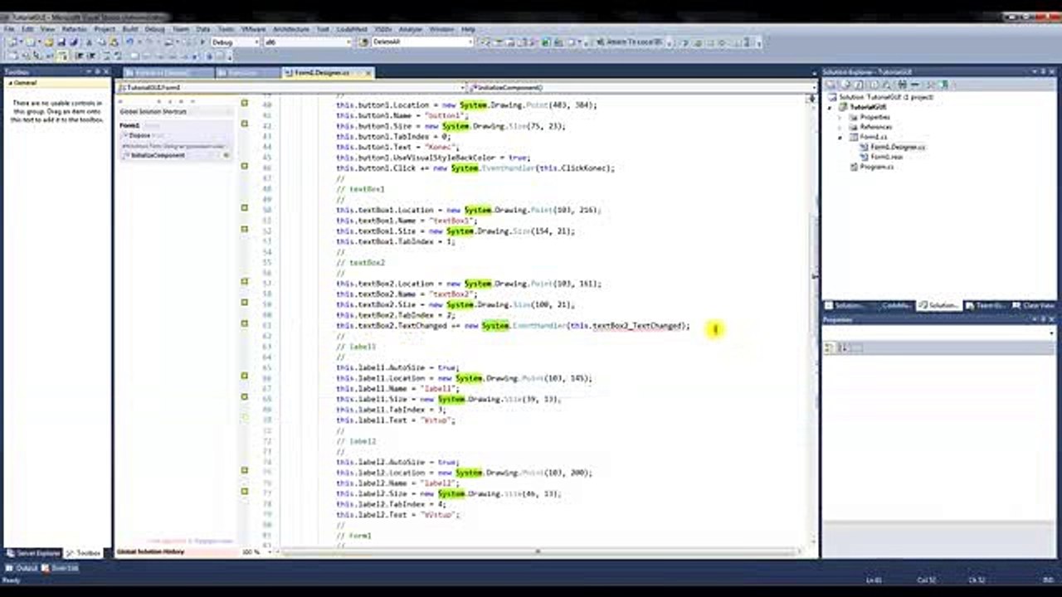Open the Debug menu
Viewport: 1062px width, 597px height.
coord(155,29)
